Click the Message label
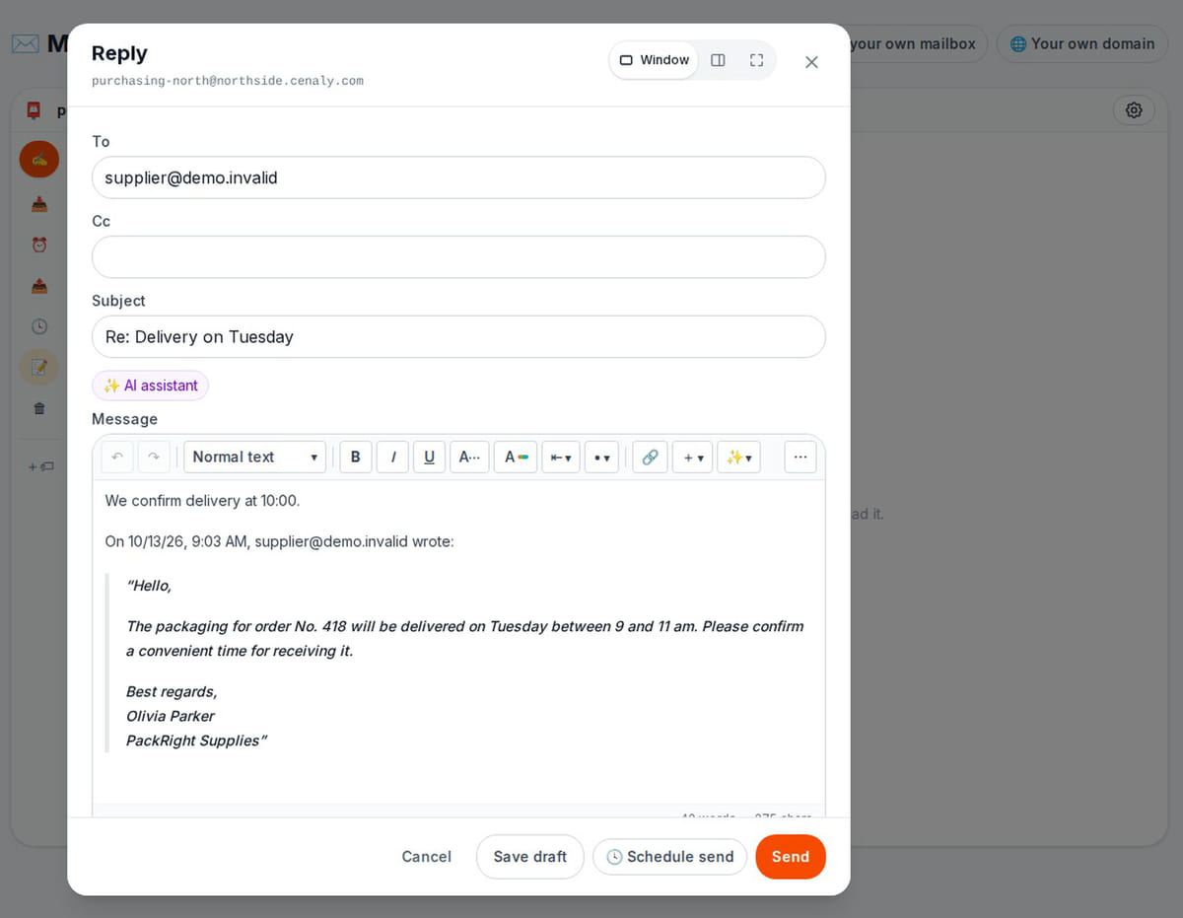1183x918 pixels. (124, 419)
